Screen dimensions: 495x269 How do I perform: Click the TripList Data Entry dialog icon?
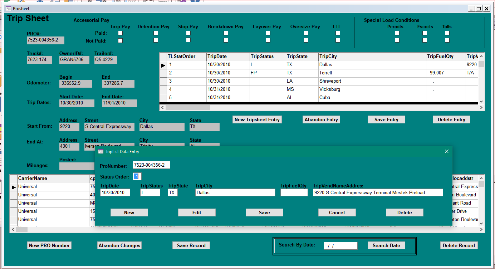[x=101, y=152]
